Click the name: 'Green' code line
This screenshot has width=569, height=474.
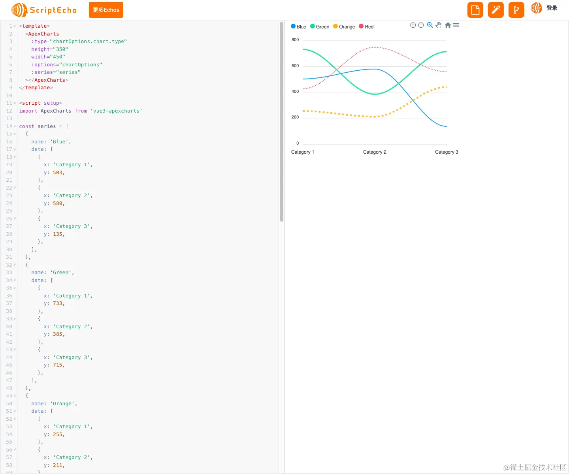[x=53, y=273]
